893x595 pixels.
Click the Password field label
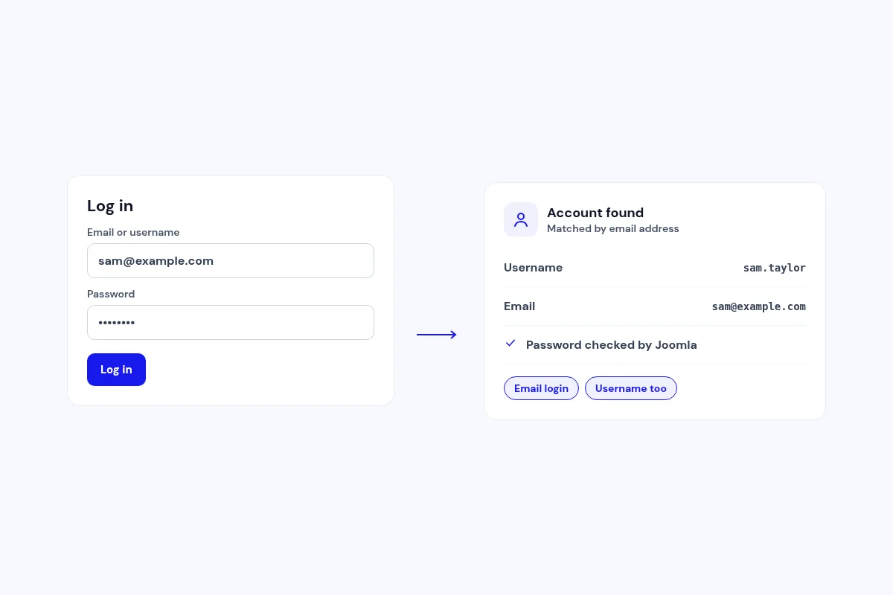coord(111,295)
